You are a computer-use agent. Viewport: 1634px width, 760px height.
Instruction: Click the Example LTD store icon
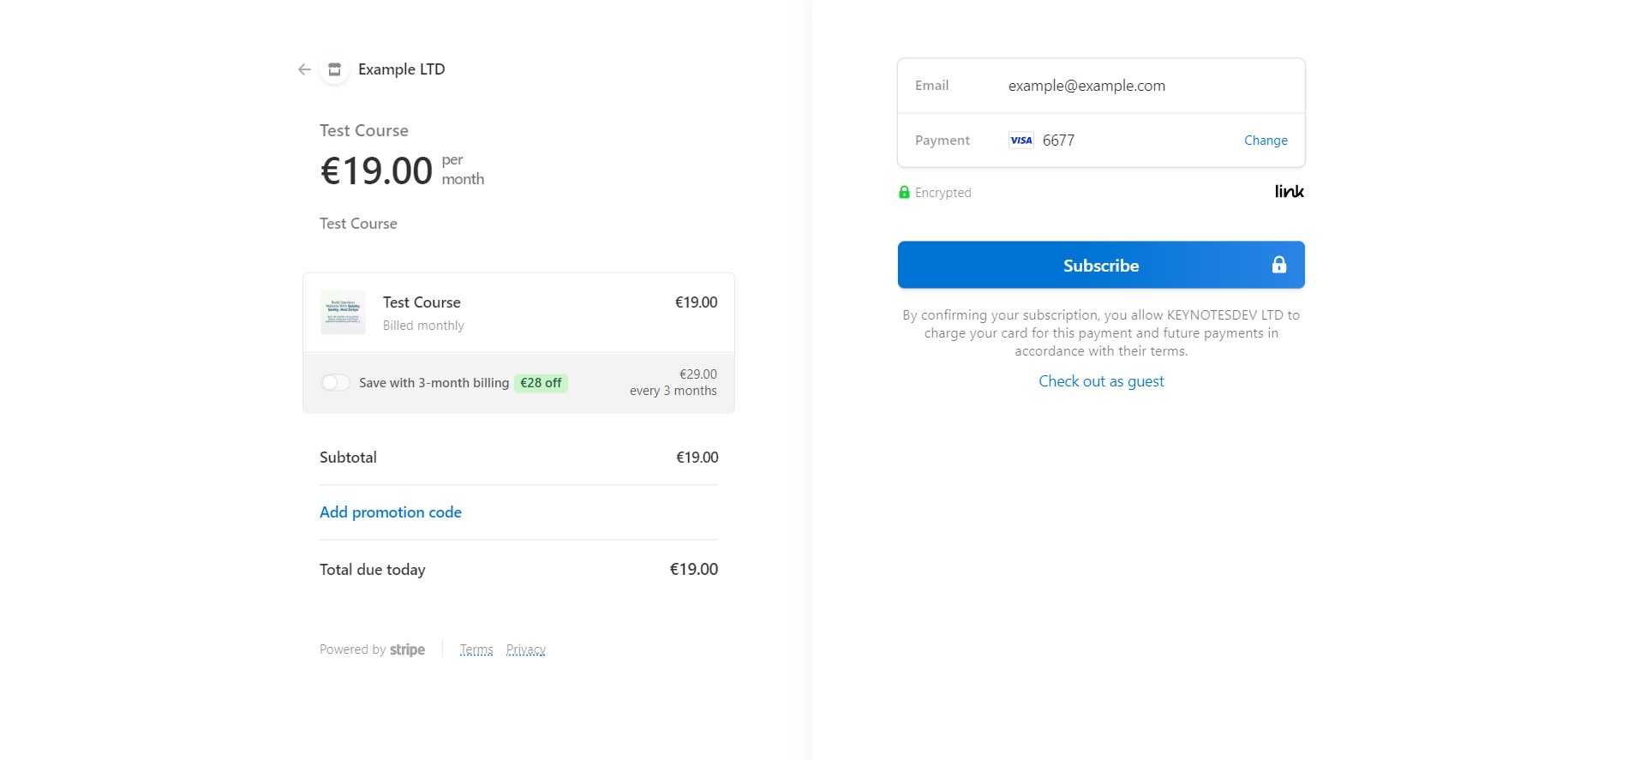tap(334, 69)
